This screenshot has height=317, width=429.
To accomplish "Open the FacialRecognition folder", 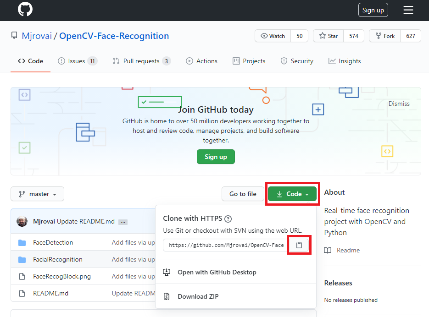I will pos(58,260).
